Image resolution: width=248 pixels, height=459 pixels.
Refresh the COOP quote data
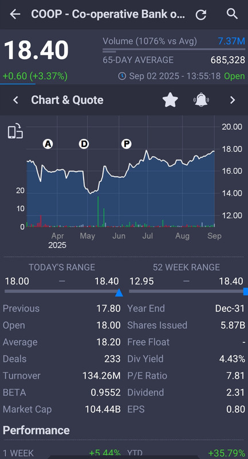point(201,15)
